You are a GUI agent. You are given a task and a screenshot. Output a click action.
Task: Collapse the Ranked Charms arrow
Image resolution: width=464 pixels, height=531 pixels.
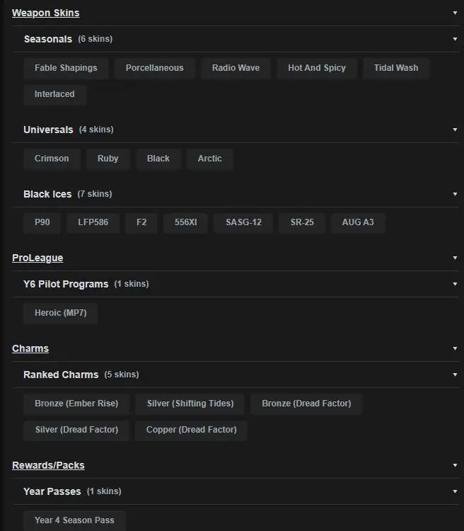[455, 375]
